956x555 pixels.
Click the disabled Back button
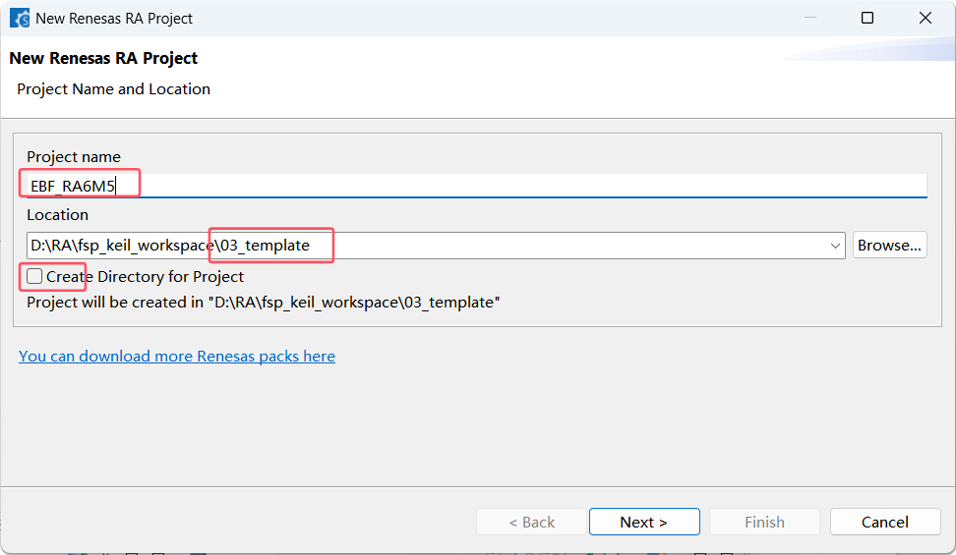click(532, 523)
